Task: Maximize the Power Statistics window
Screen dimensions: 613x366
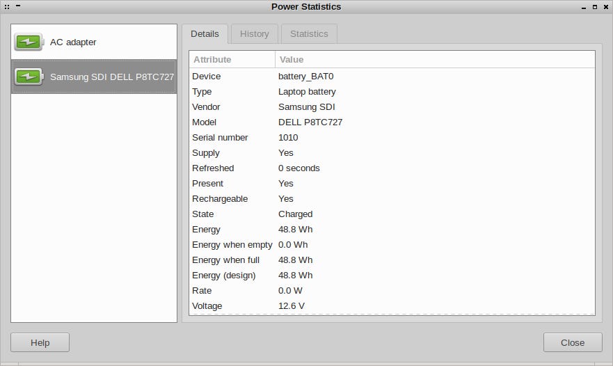Action: pyautogui.click(x=595, y=7)
